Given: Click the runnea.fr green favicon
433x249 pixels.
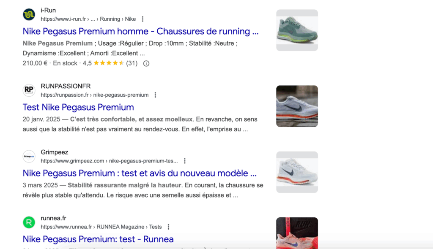Looking at the screenshot, I should (x=29, y=222).
